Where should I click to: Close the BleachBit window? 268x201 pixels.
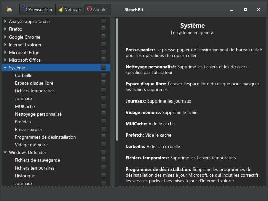[259, 9]
